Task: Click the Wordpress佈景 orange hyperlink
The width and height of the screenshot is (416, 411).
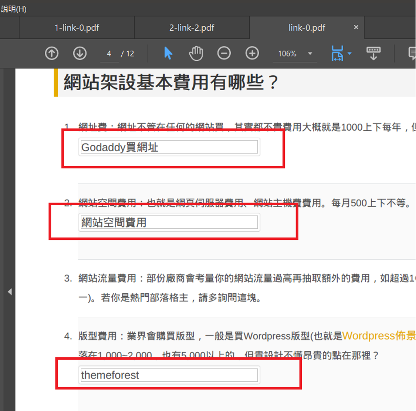Action: click(x=379, y=335)
